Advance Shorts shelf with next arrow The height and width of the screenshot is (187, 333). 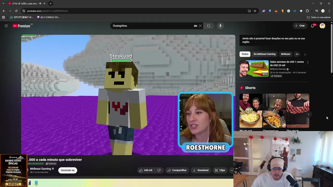tap(308, 114)
